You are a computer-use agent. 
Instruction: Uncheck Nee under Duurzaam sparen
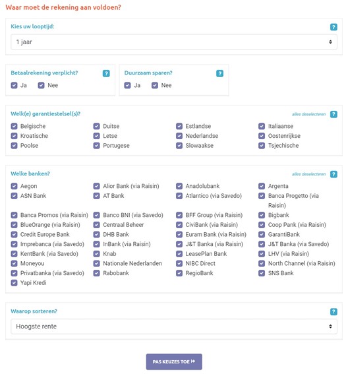click(155, 85)
